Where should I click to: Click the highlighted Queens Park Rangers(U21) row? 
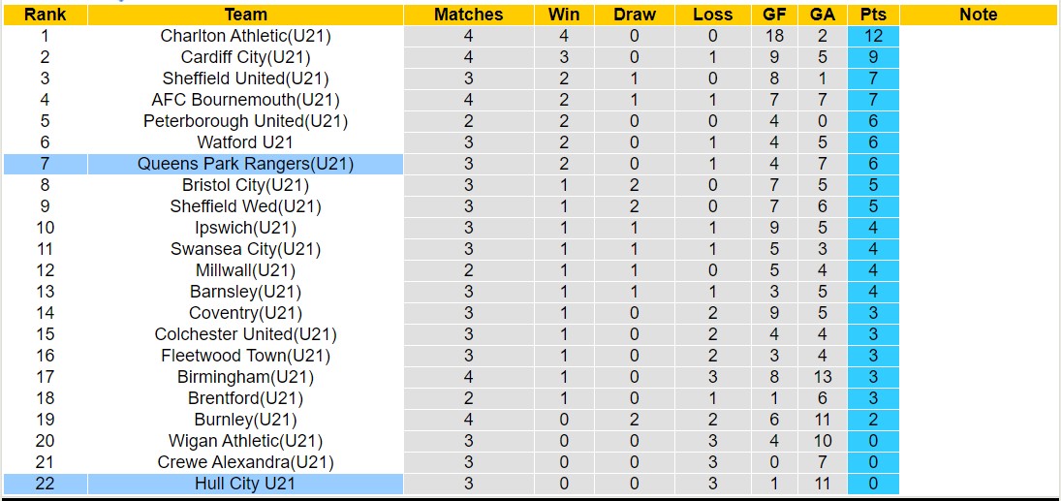[x=245, y=164]
